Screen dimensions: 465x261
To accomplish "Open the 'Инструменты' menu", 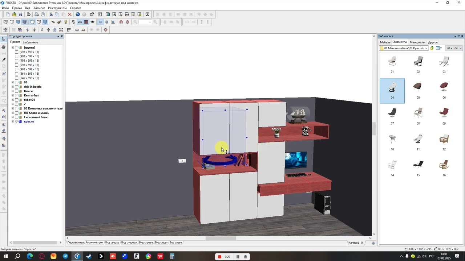I will pyautogui.click(x=57, y=8).
